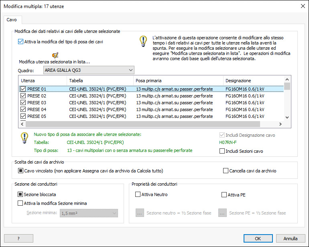Image resolution: width=309 pixels, height=247 pixels.
Task: Select the Cavo tab
Action: 12,20
